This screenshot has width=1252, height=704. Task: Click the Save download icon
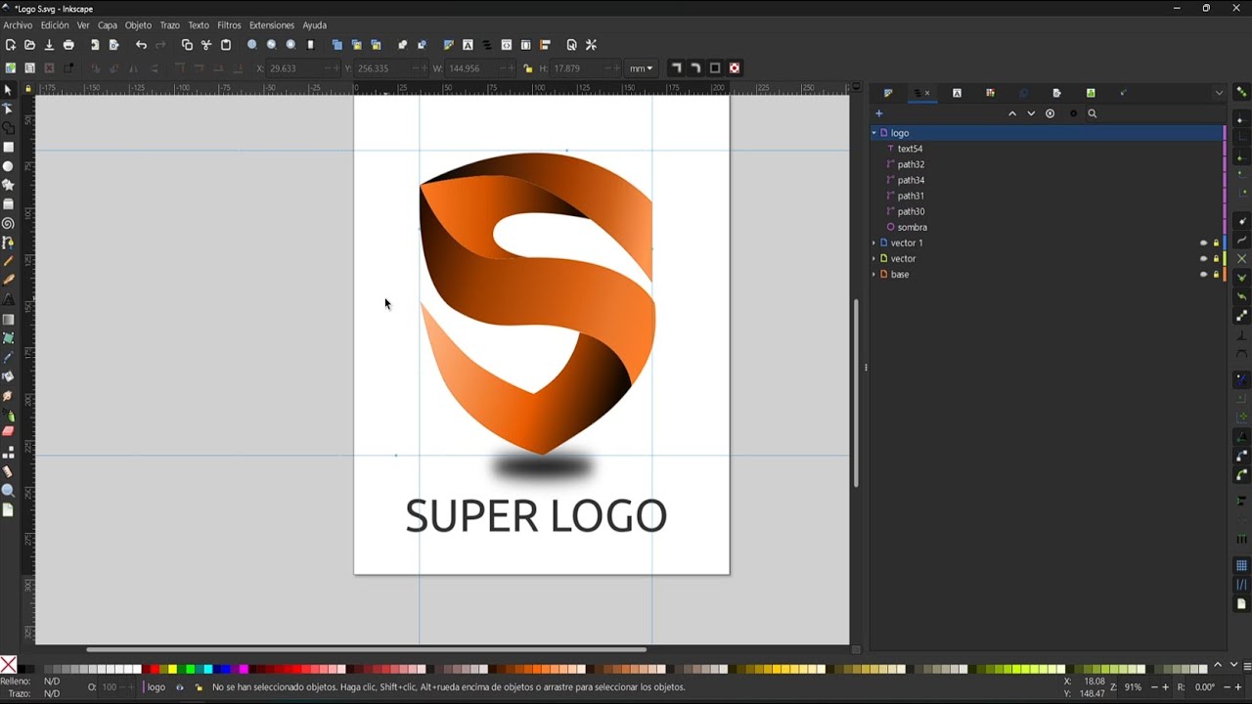[x=49, y=45]
